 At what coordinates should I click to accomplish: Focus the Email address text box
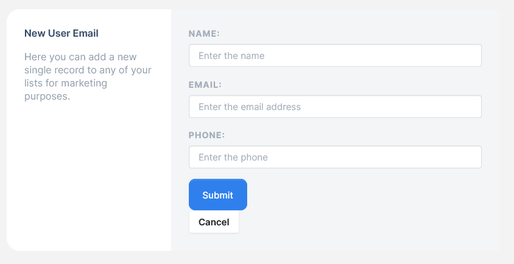pyautogui.click(x=335, y=107)
